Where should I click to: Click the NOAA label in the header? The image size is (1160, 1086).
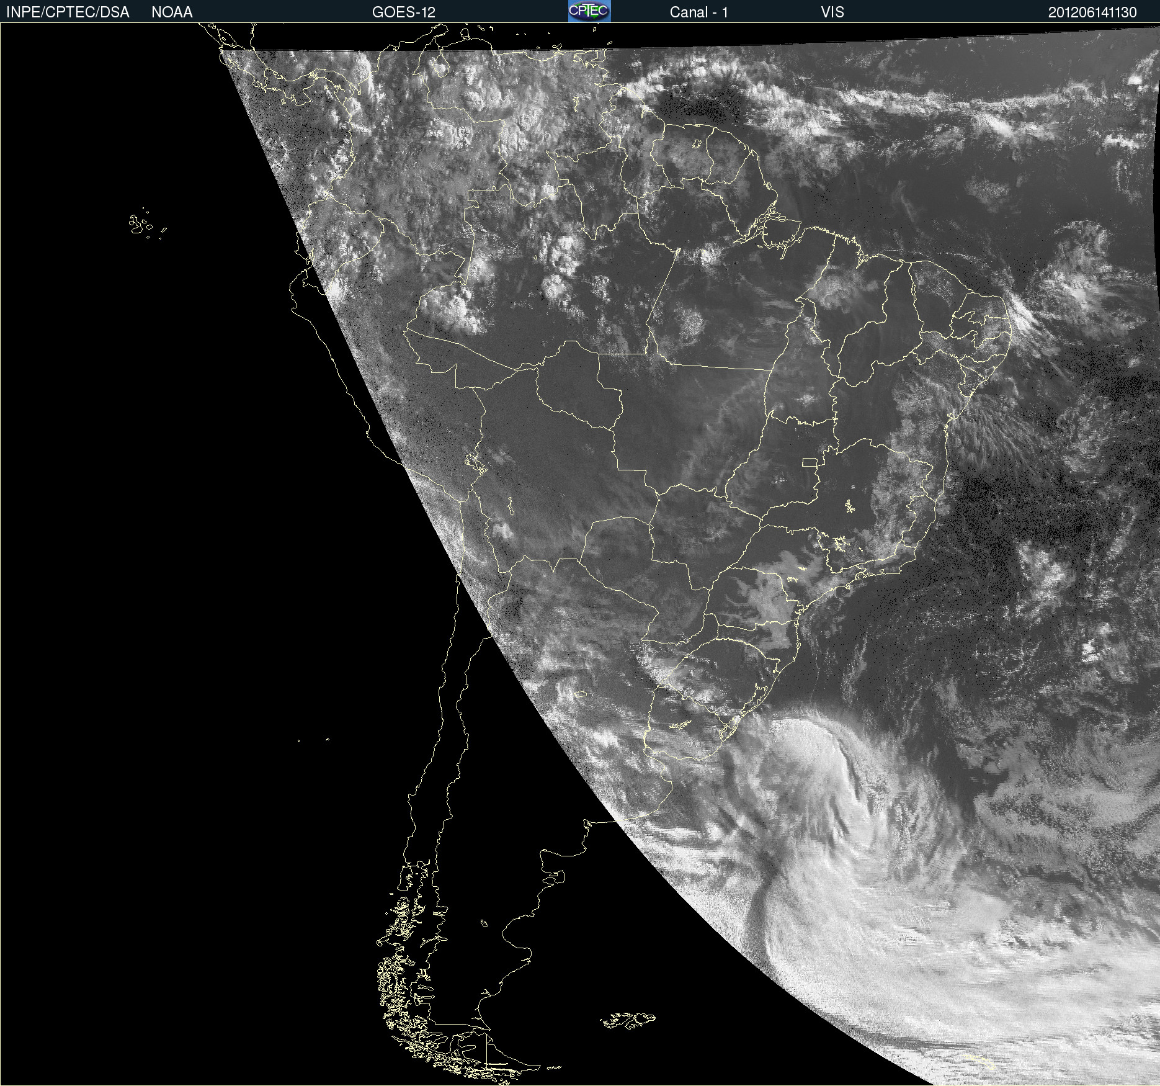[172, 12]
